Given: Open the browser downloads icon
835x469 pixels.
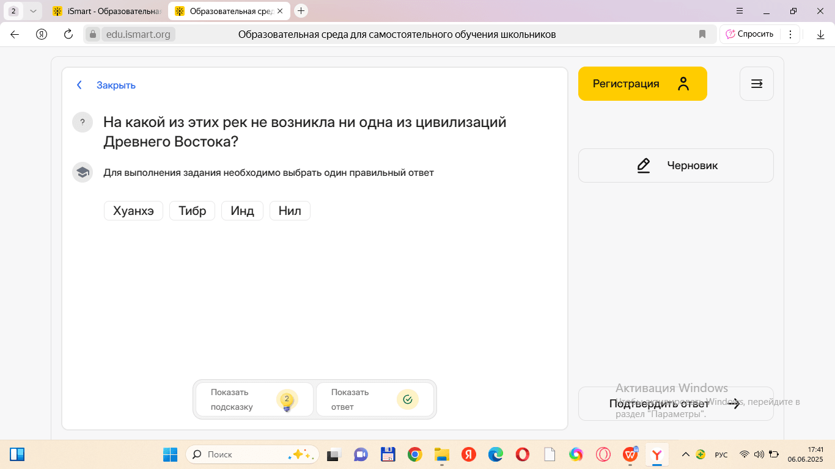Looking at the screenshot, I should (820, 35).
